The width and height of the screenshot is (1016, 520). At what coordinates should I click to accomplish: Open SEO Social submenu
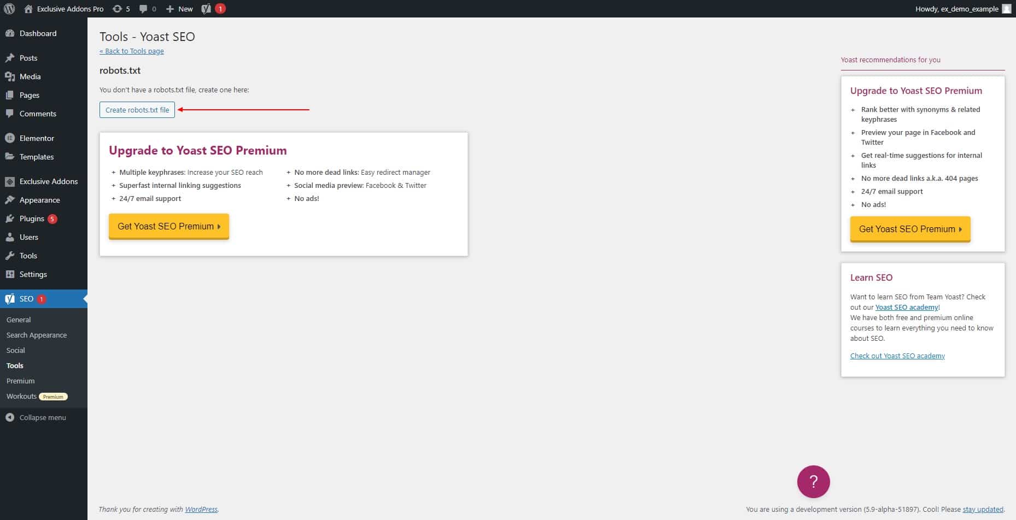click(16, 350)
